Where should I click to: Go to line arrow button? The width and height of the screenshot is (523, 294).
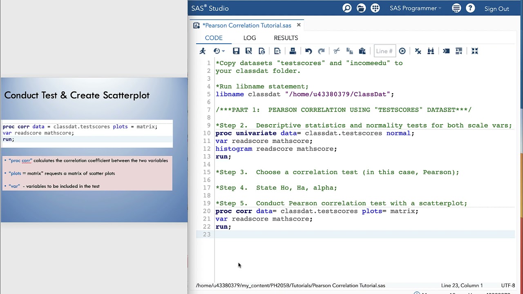(x=402, y=51)
